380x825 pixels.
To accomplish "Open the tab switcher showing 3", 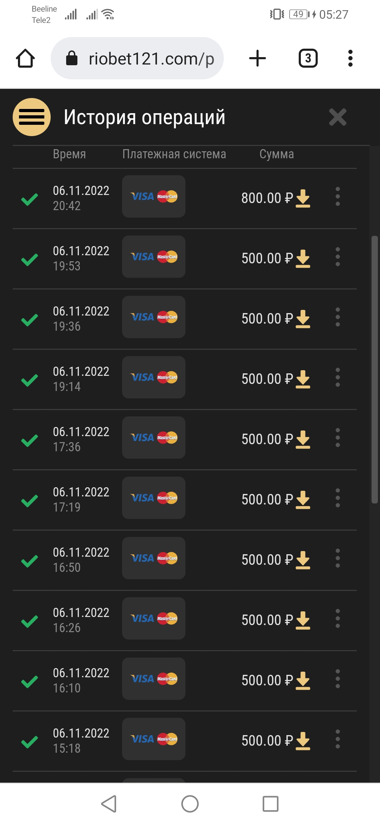I will pyautogui.click(x=308, y=58).
